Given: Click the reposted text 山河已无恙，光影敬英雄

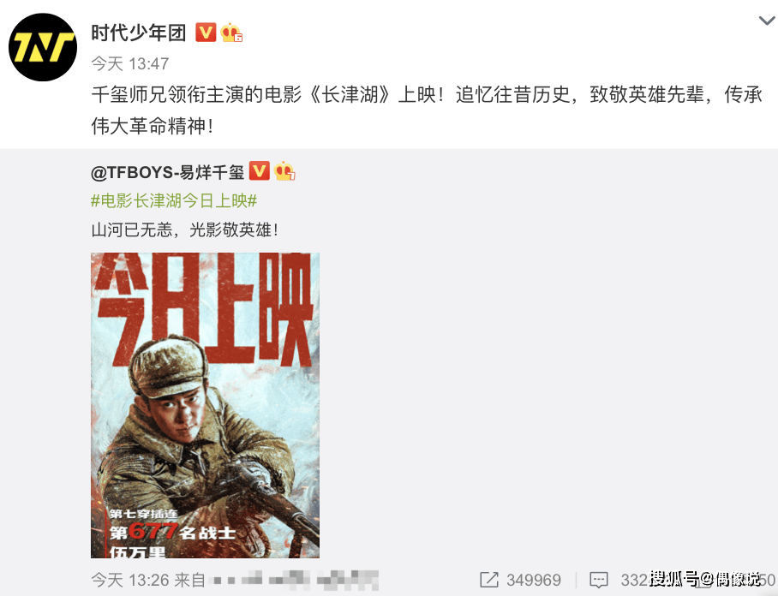Looking at the screenshot, I should point(184,230).
